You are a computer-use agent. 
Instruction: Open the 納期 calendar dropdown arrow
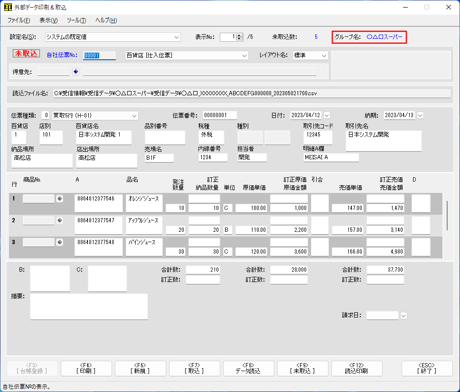coord(420,116)
